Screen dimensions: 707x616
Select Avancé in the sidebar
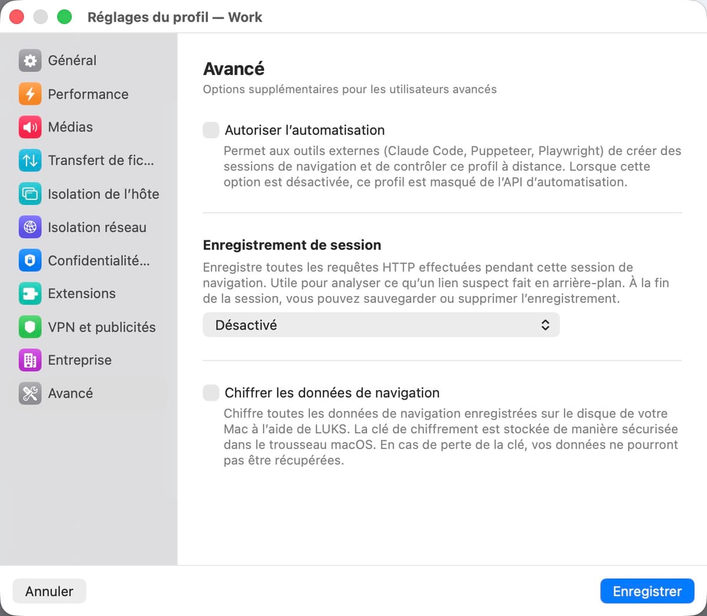(x=90, y=393)
